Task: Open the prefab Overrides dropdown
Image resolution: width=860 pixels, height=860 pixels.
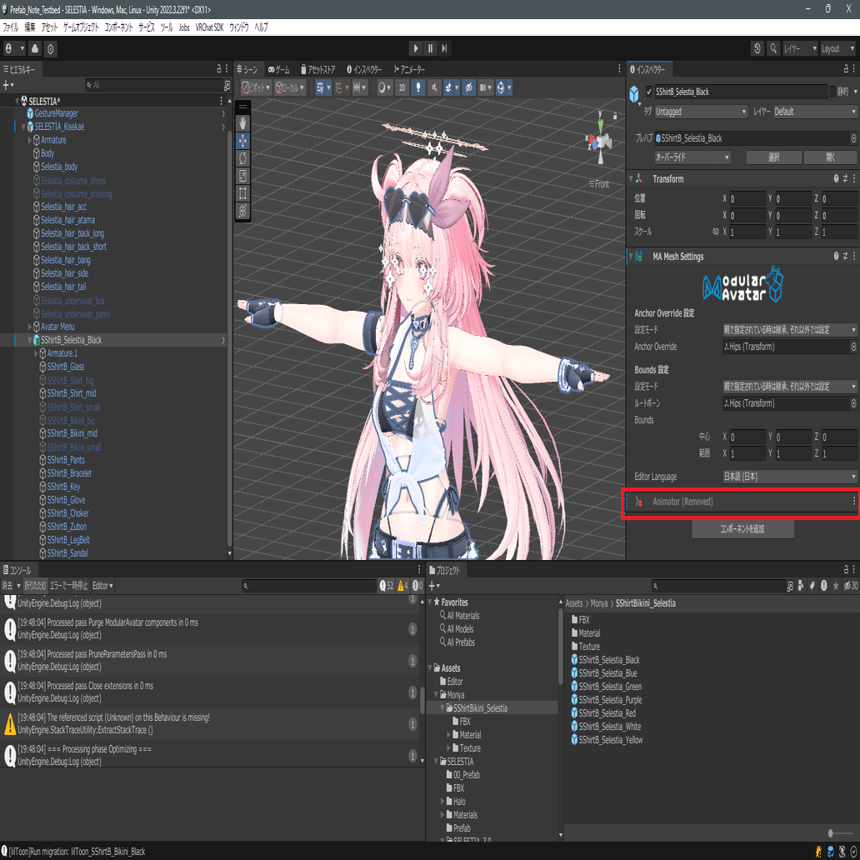Action: (x=692, y=157)
